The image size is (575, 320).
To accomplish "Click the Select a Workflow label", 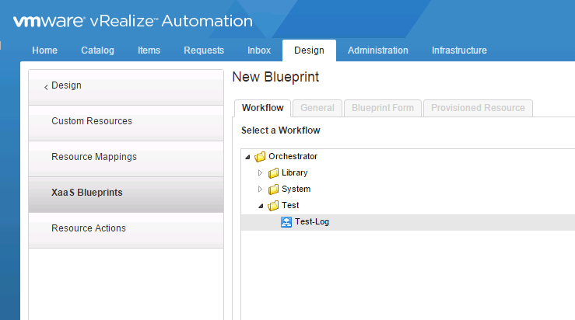I will [x=281, y=130].
